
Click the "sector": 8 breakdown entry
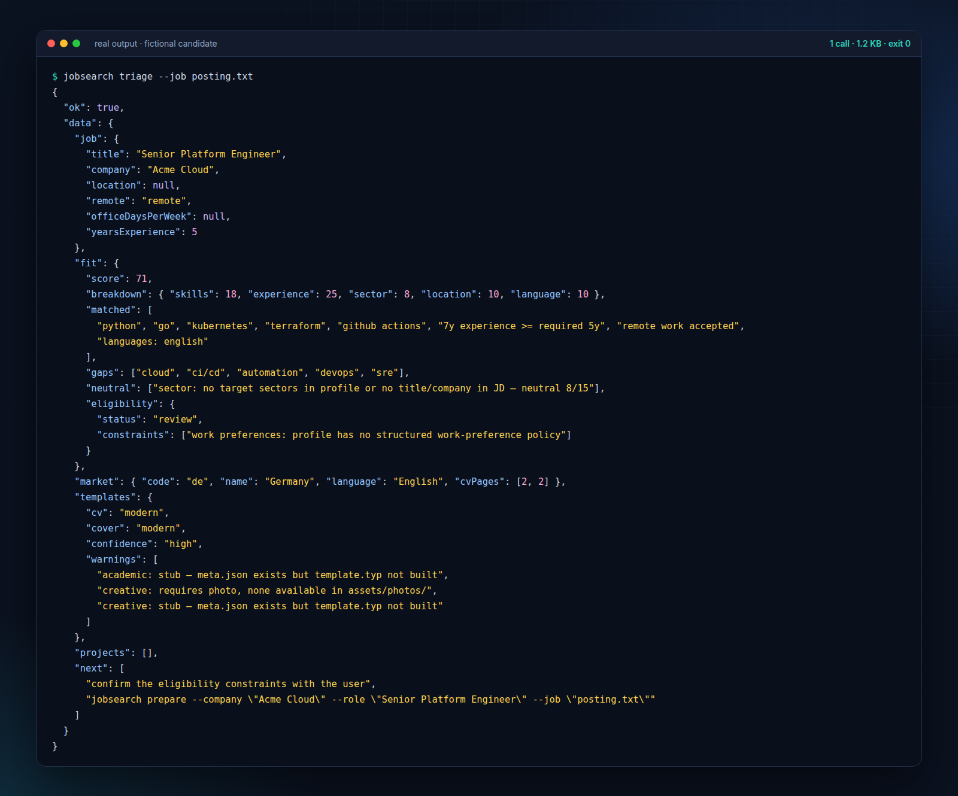379,294
